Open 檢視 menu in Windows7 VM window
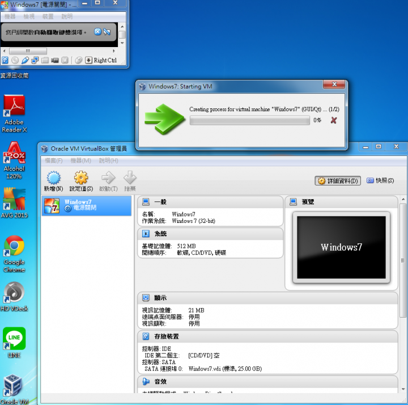The width and height of the screenshot is (408, 405). pos(29,16)
